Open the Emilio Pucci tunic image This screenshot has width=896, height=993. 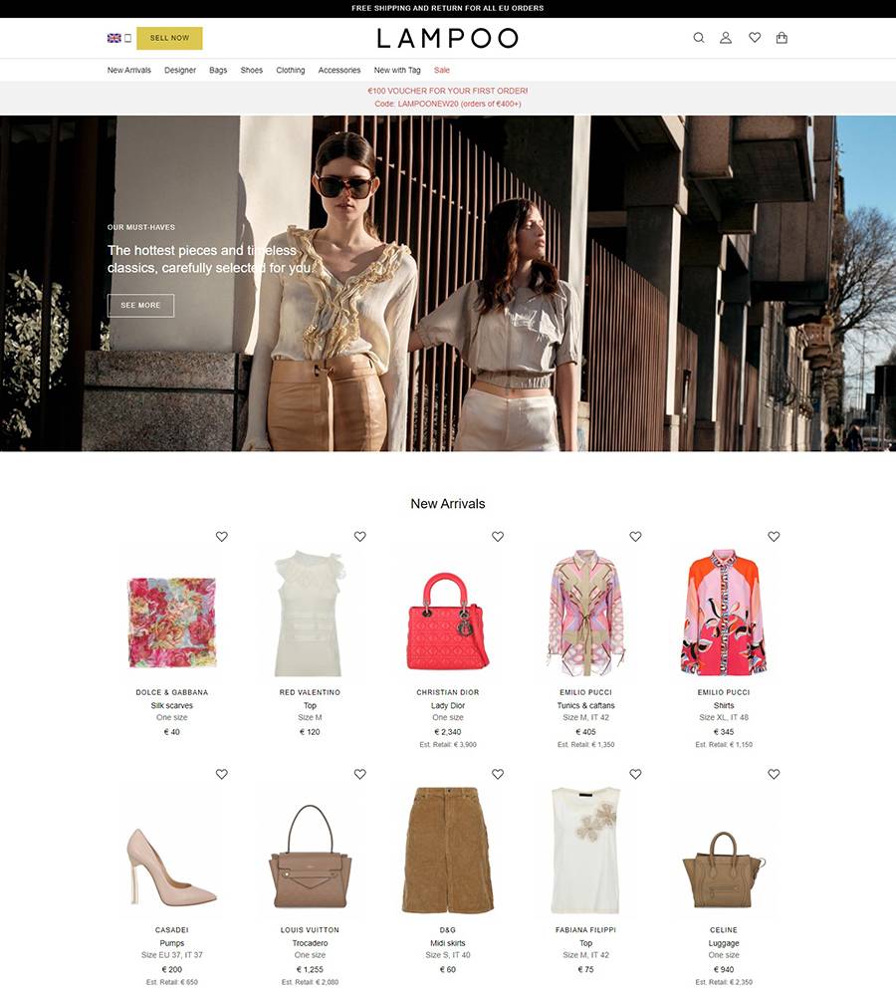click(x=585, y=613)
